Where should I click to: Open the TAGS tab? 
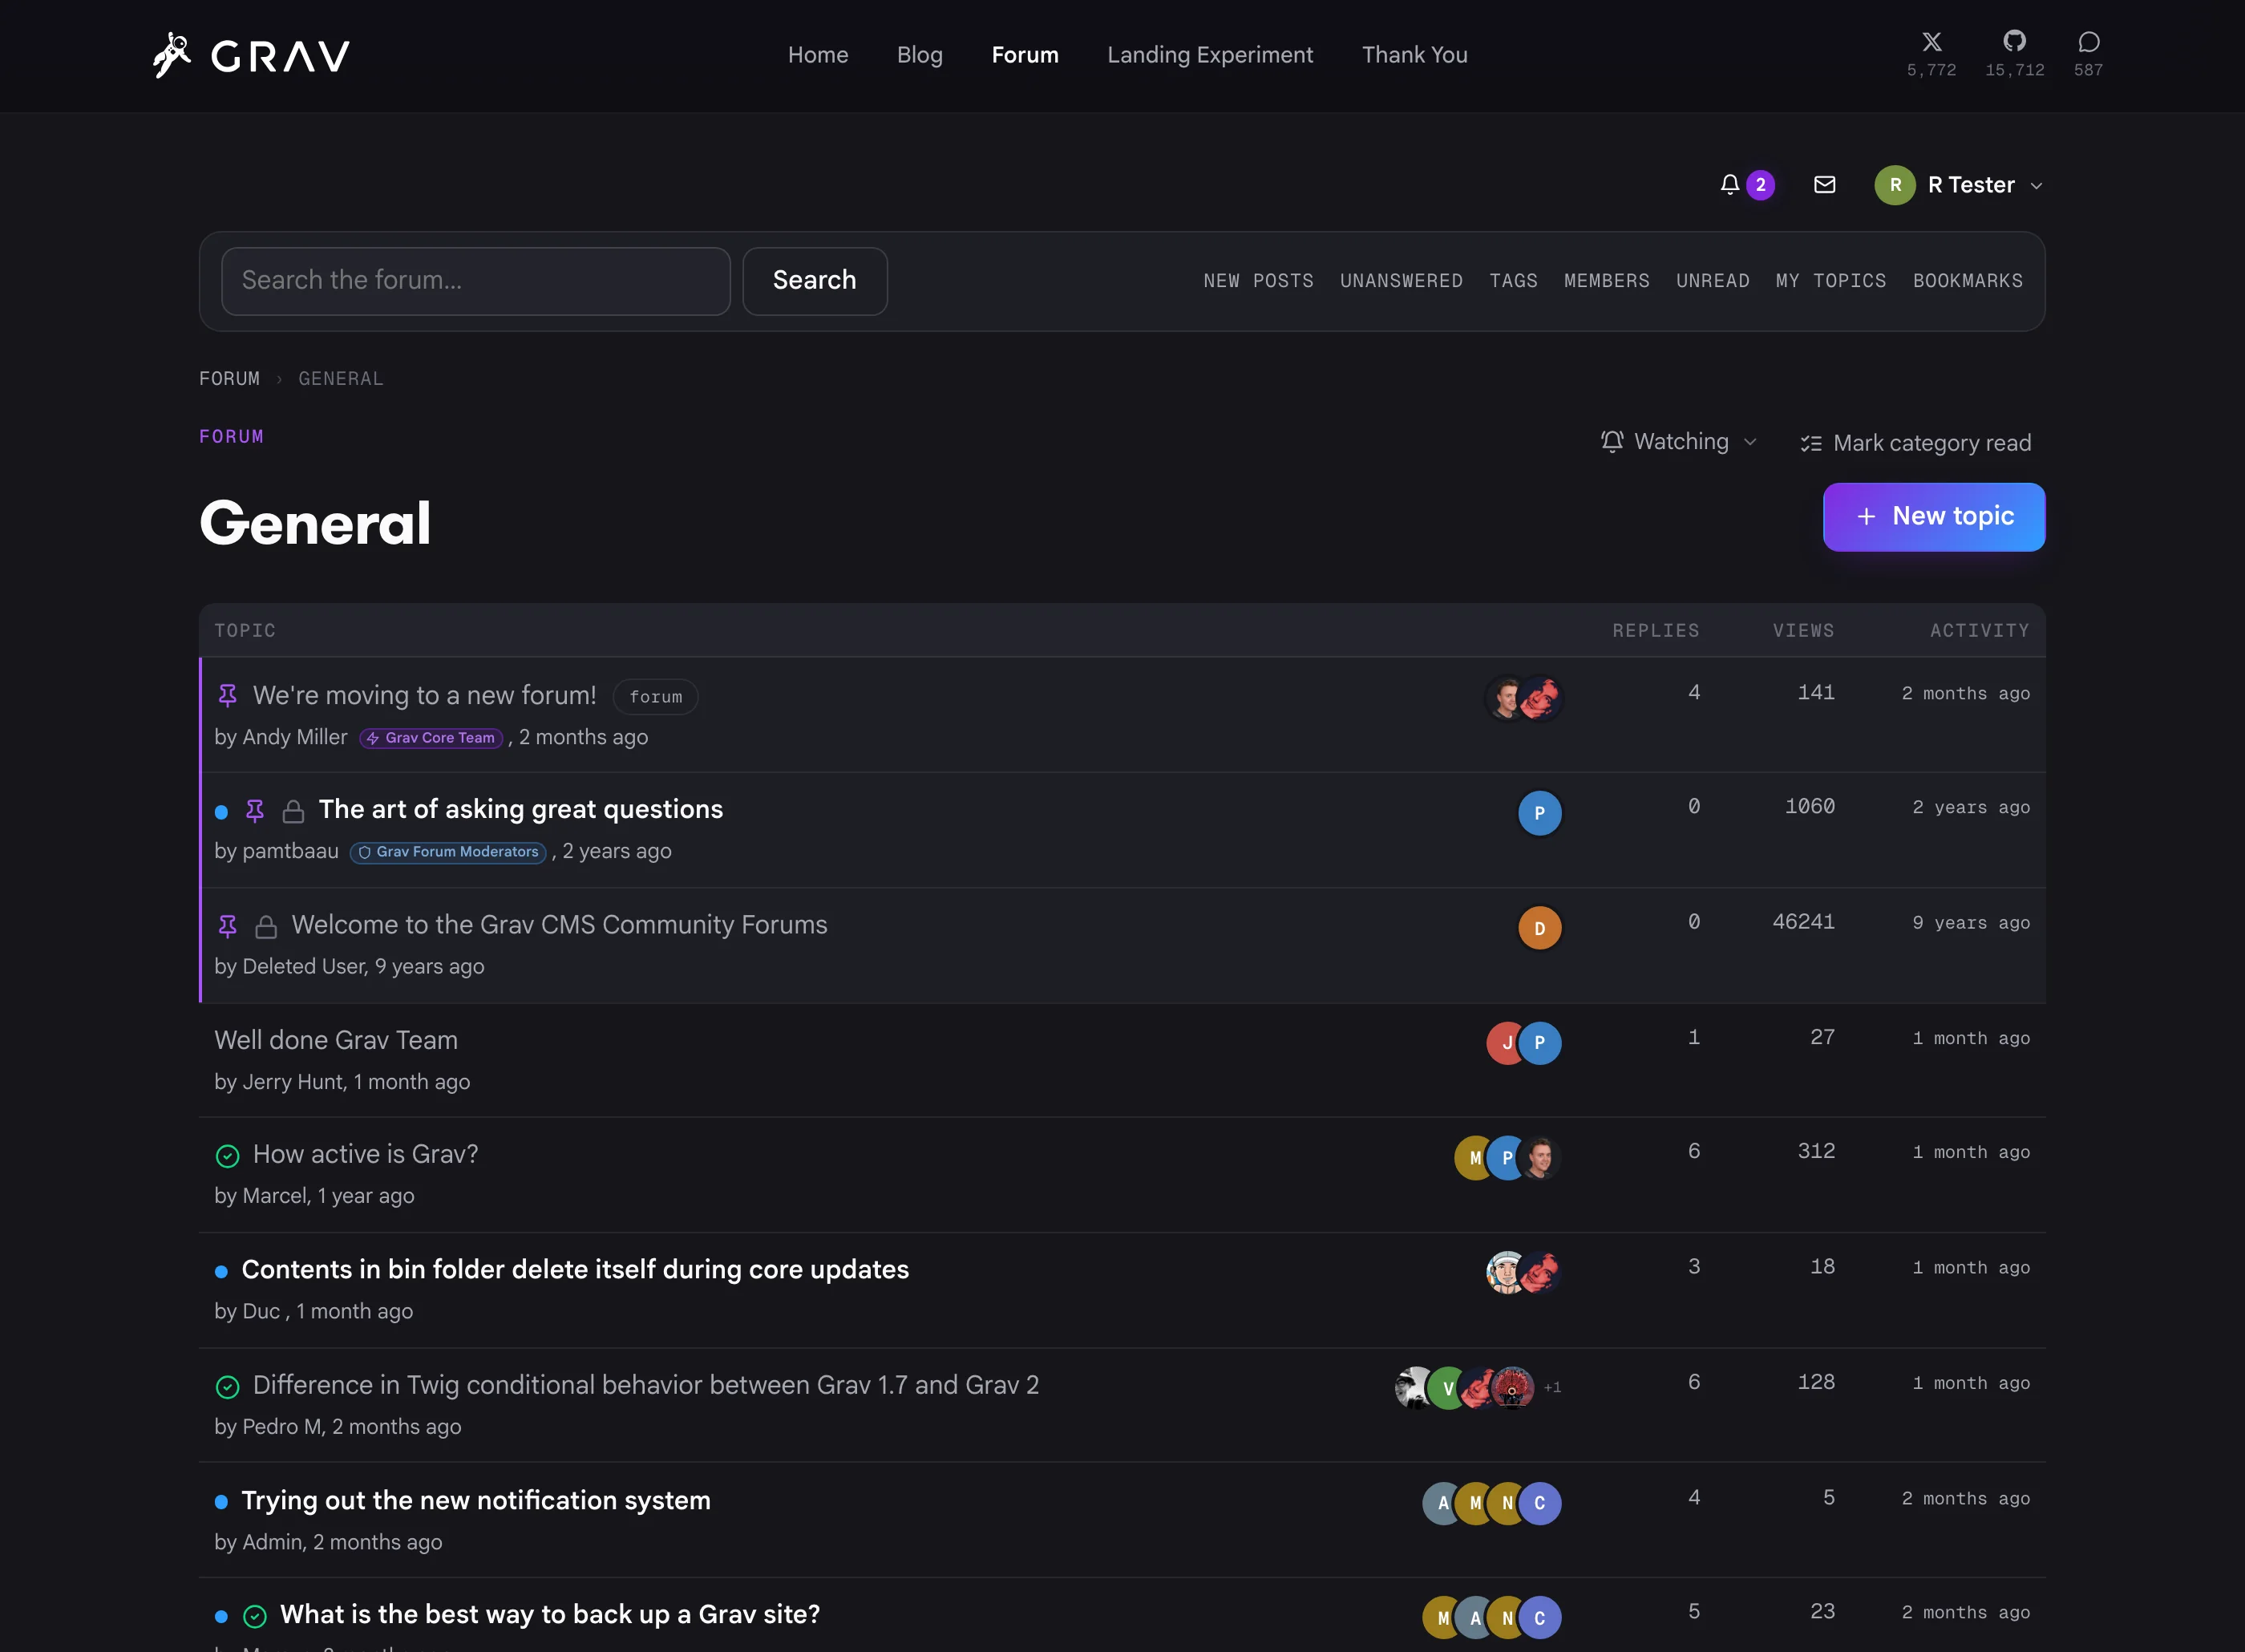(1513, 281)
